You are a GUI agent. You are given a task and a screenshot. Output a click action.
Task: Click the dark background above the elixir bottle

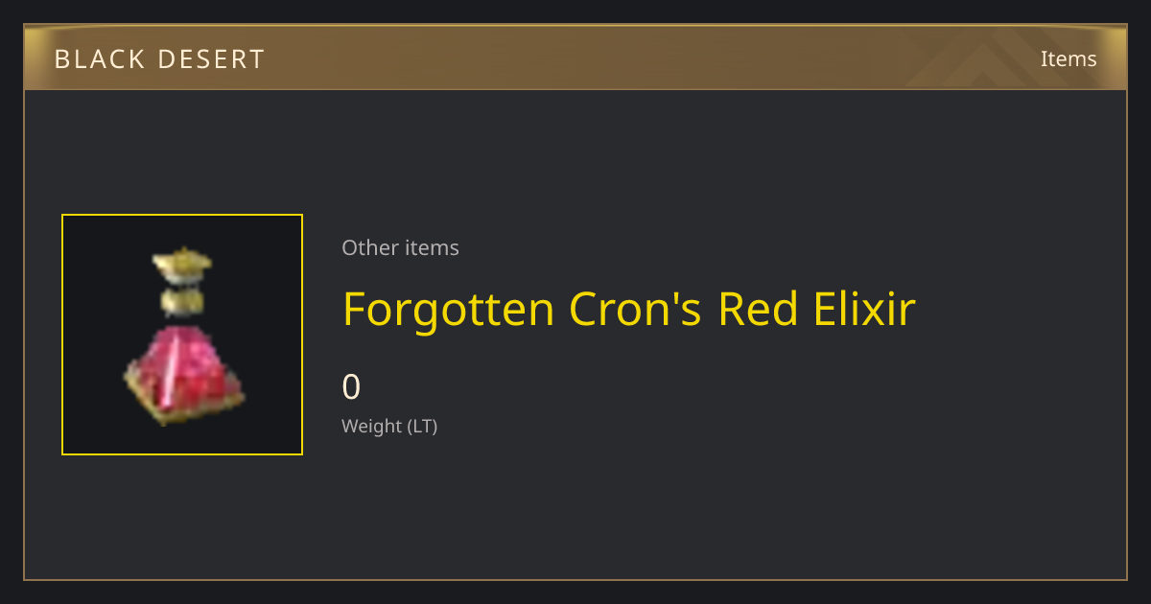click(x=182, y=230)
